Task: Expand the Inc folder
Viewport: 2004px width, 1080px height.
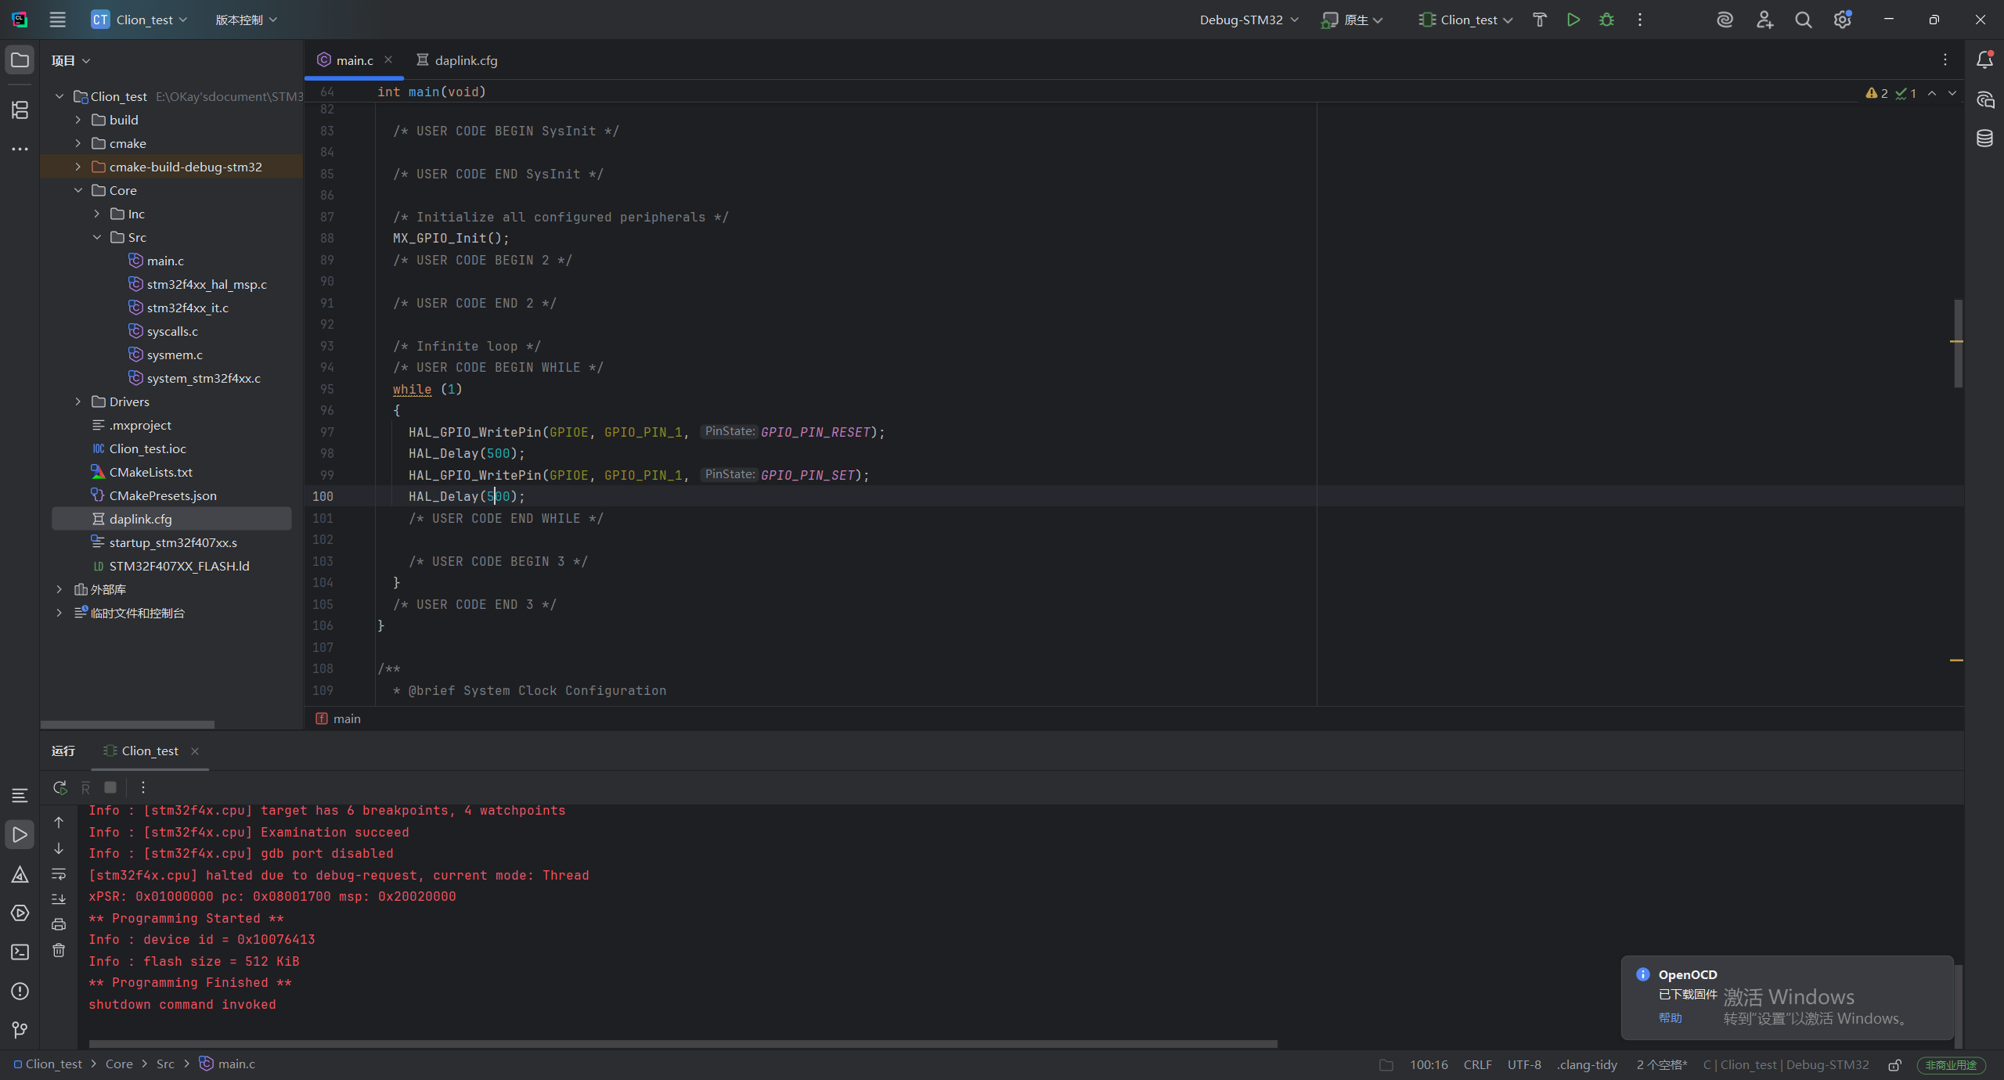Action: pos(96,214)
